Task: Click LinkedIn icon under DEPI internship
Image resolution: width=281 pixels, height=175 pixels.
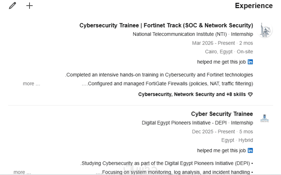Action: (250, 150)
